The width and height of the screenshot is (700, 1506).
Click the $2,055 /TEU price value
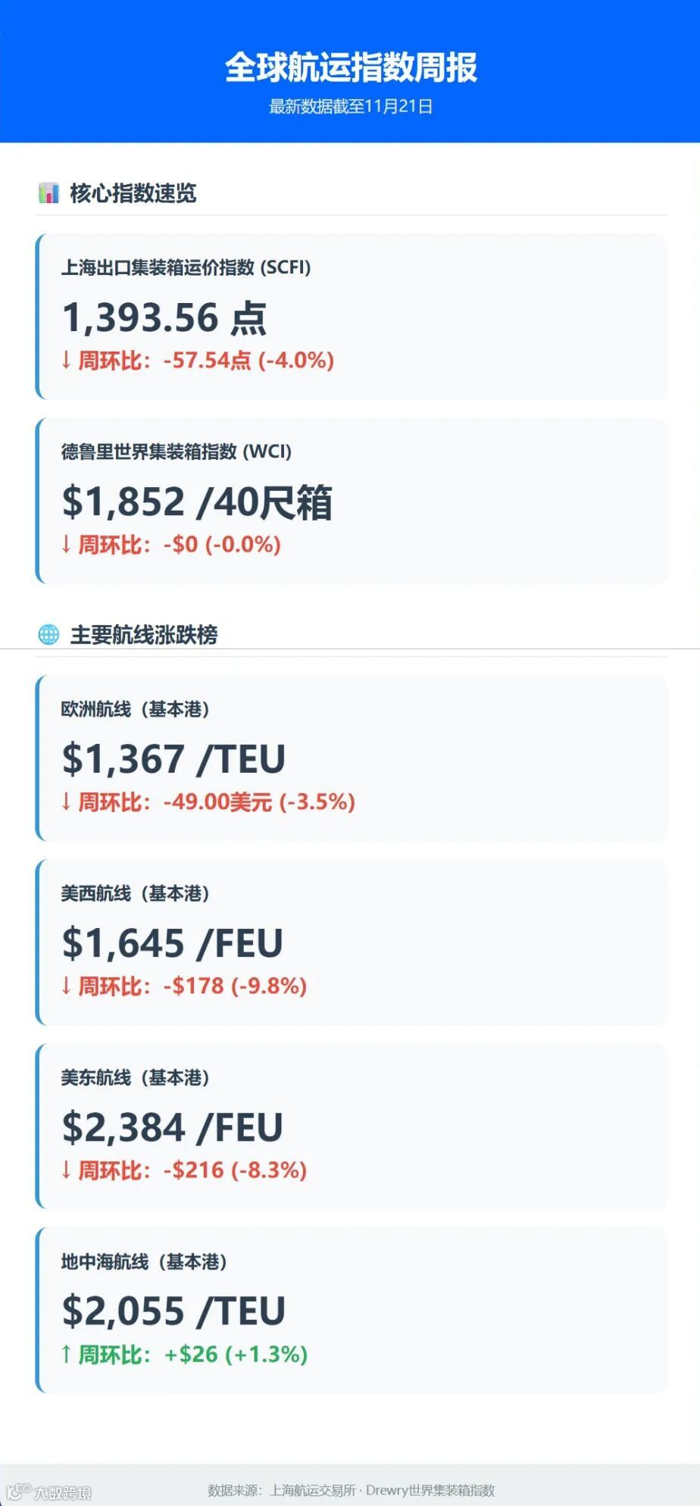pos(173,1311)
